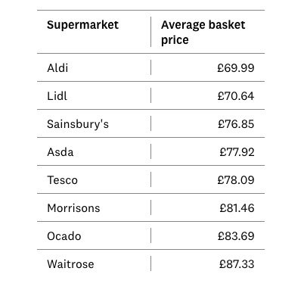
Task: Click Waitrose's price £87.33
Action: 237,264
